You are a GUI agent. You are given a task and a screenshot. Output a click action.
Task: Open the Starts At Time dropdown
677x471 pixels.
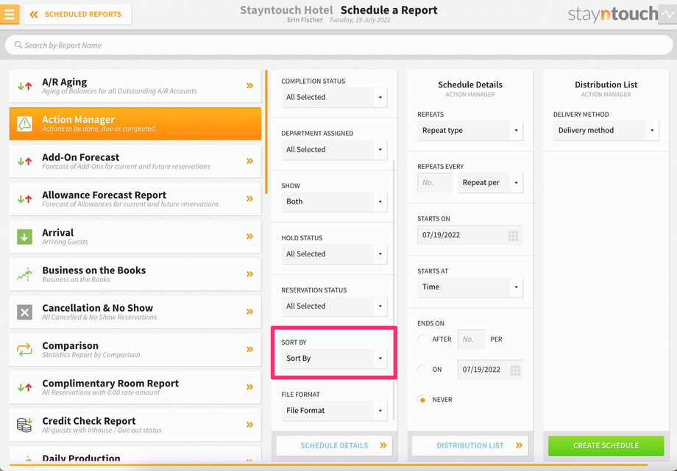[x=470, y=287]
